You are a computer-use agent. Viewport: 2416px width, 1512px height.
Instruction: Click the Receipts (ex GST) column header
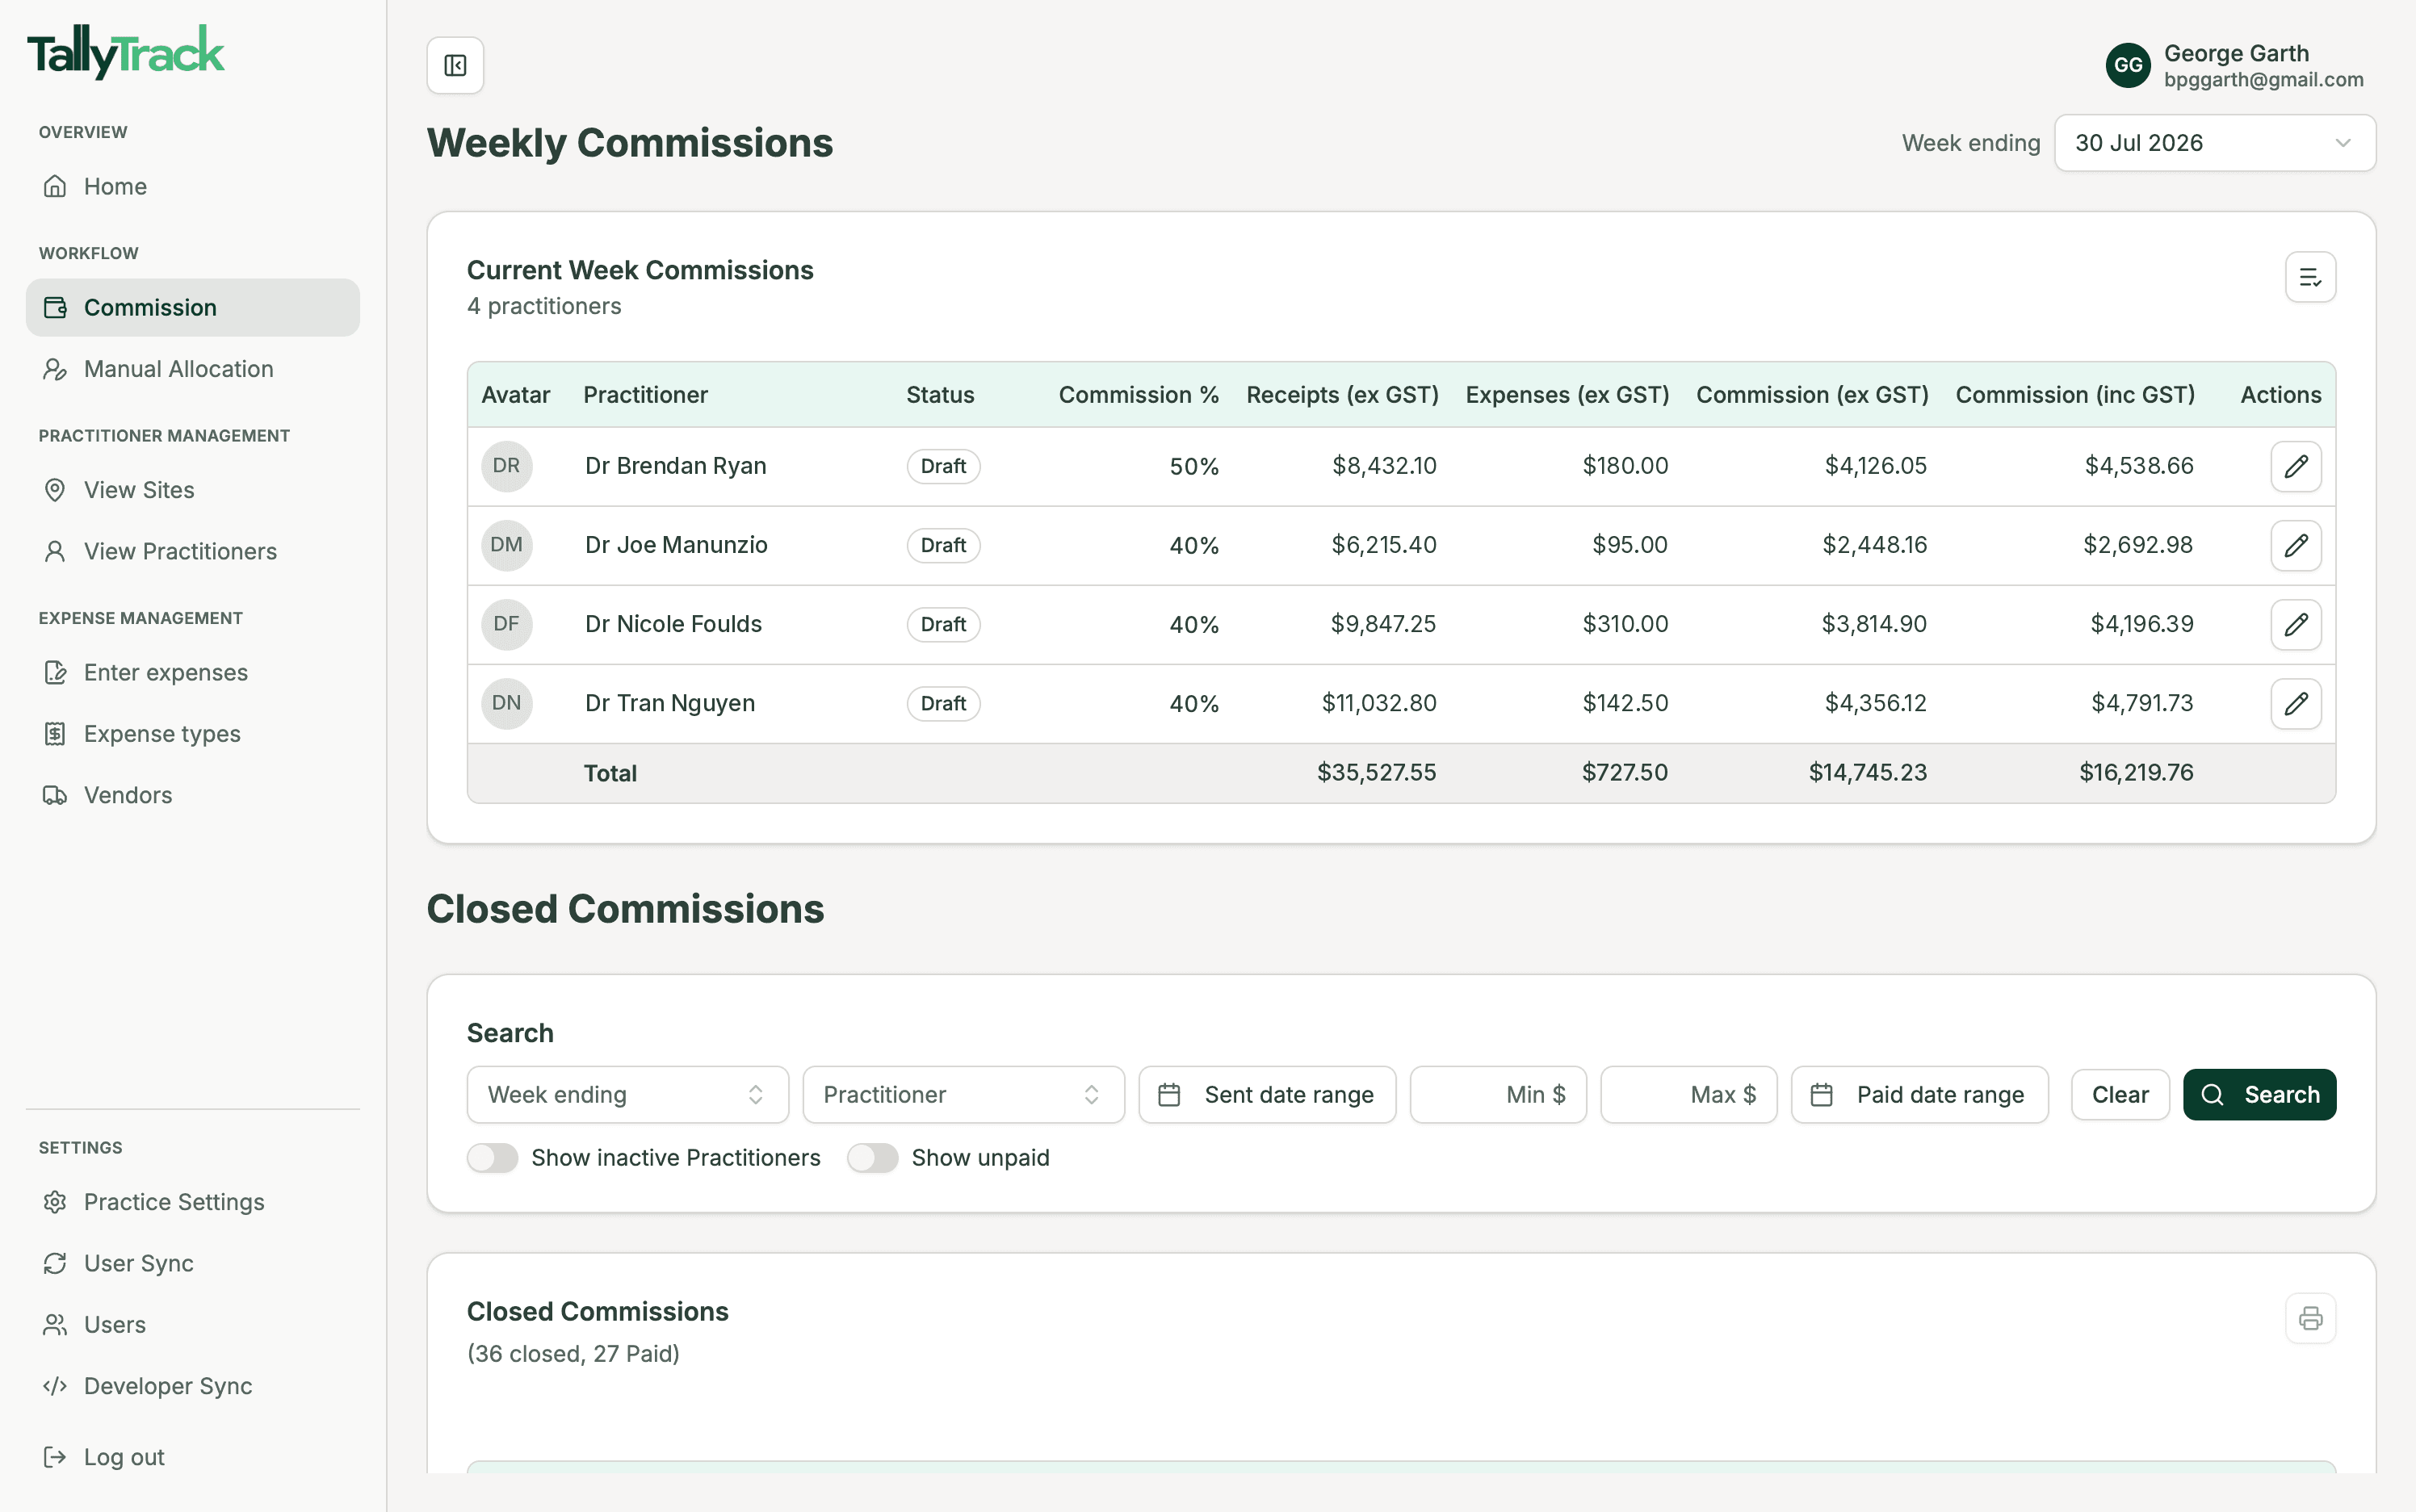coord(1342,395)
